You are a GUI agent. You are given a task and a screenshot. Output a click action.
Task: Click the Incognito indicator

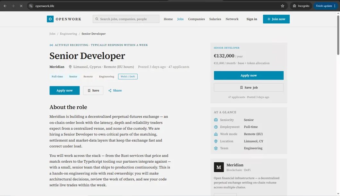[301, 6]
